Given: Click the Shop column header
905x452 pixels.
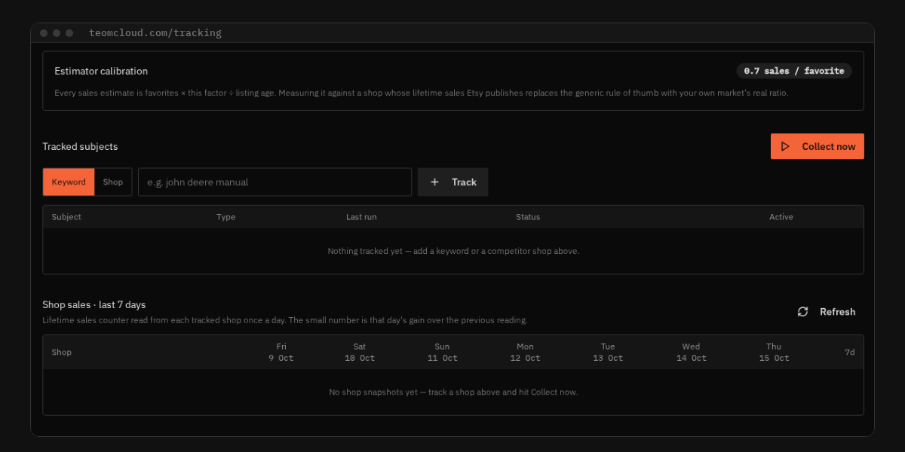Looking at the screenshot, I should point(62,352).
